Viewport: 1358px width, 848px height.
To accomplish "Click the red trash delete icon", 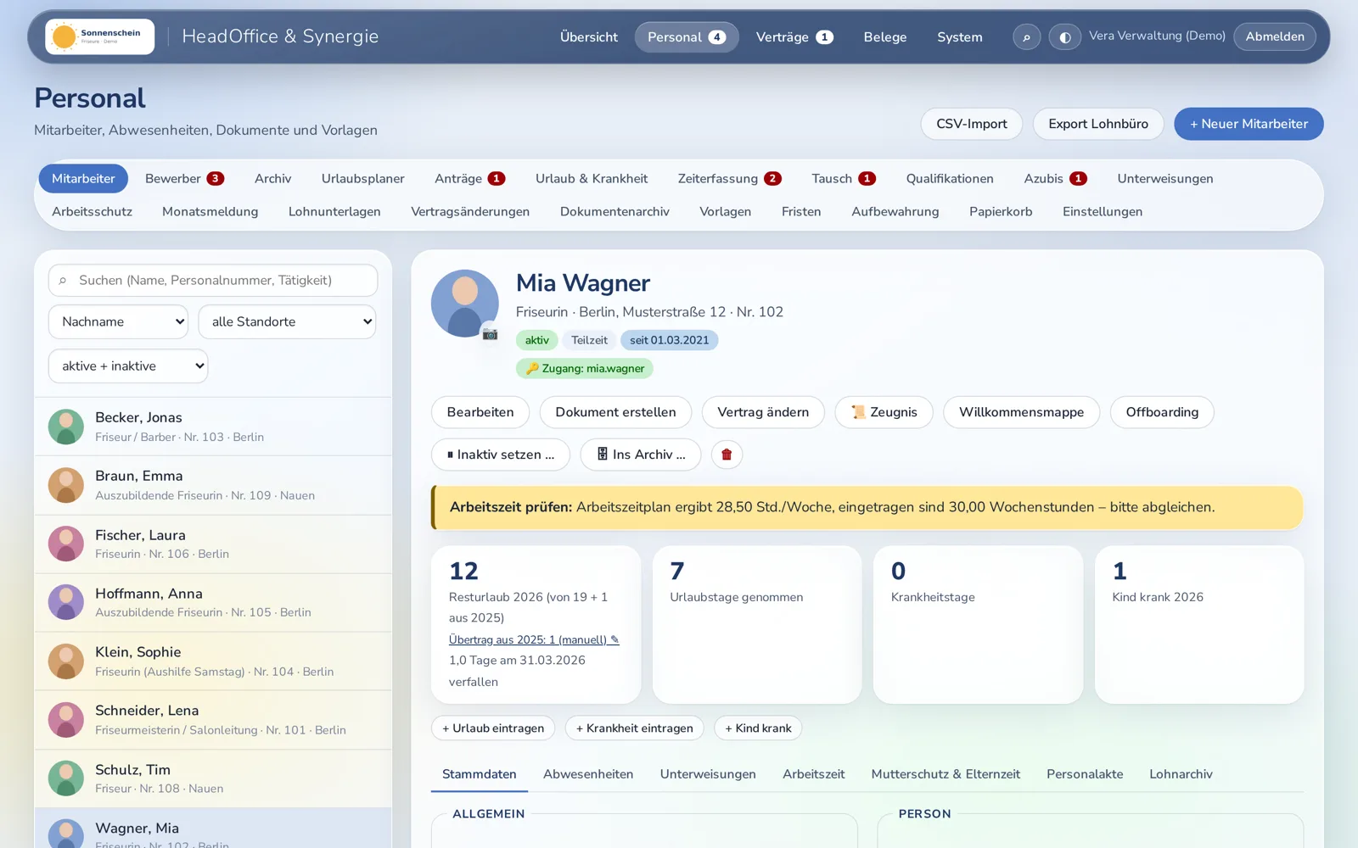I will (727, 455).
